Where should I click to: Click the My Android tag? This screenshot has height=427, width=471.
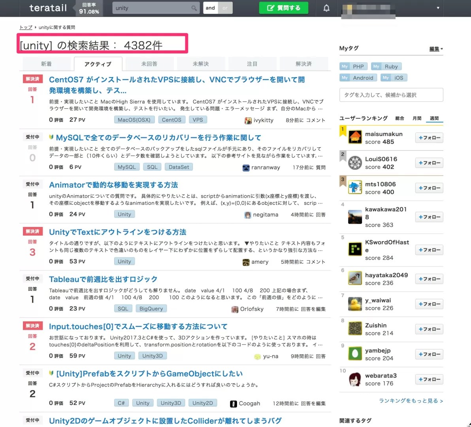[x=358, y=78]
